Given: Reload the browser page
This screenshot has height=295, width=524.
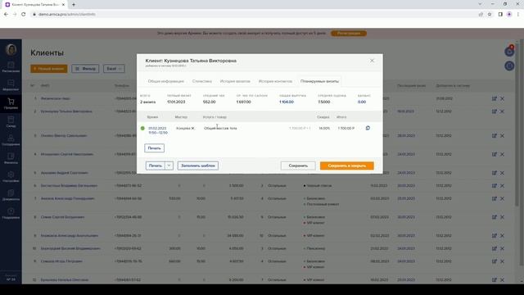Looking at the screenshot, I should pyautogui.click(x=24, y=15).
